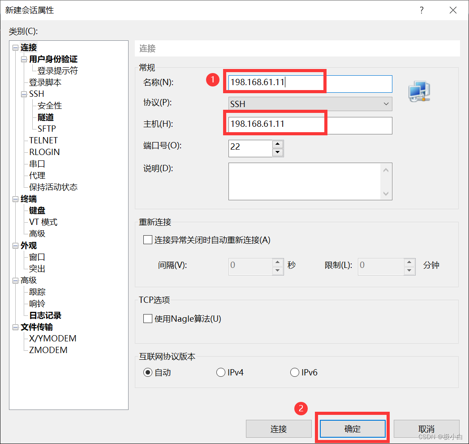
Task: Select the 自动 protocol version option
Action: (x=147, y=372)
